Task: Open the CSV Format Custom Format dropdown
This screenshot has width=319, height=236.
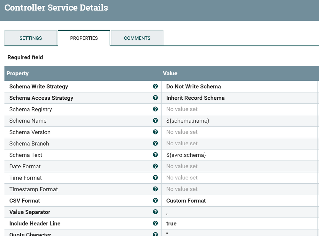Action: [x=186, y=201]
